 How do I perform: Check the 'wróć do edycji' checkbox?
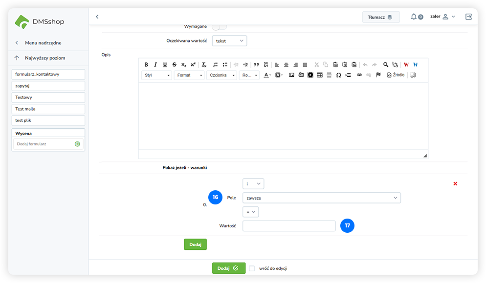pyautogui.click(x=252, y=268)
